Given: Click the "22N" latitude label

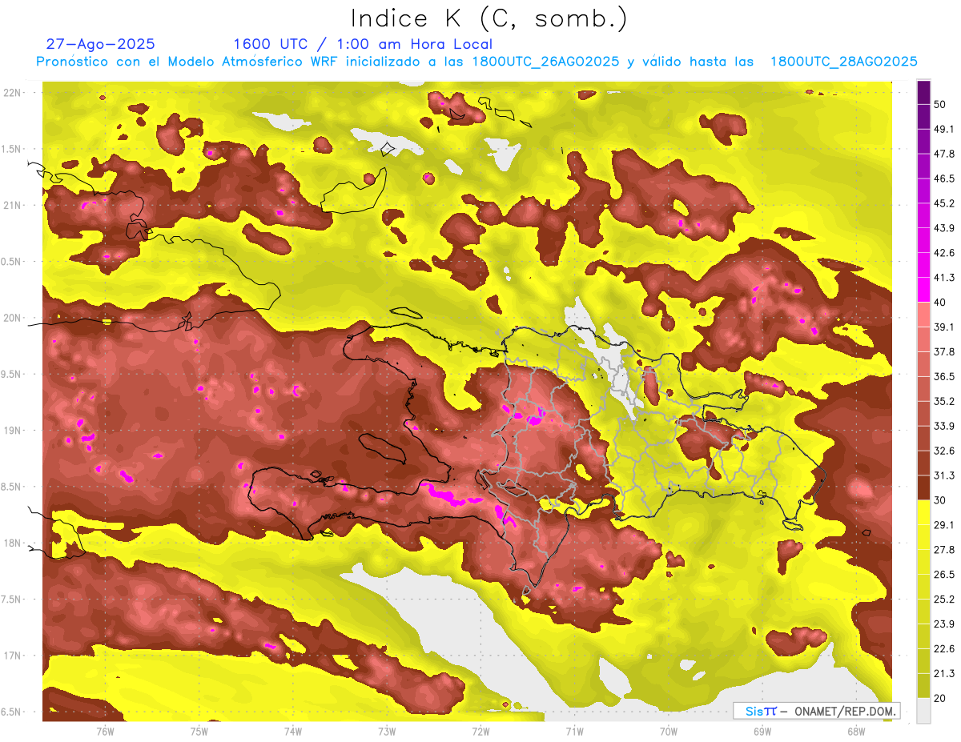Looking at the screenshot, I should coord(13,93).
